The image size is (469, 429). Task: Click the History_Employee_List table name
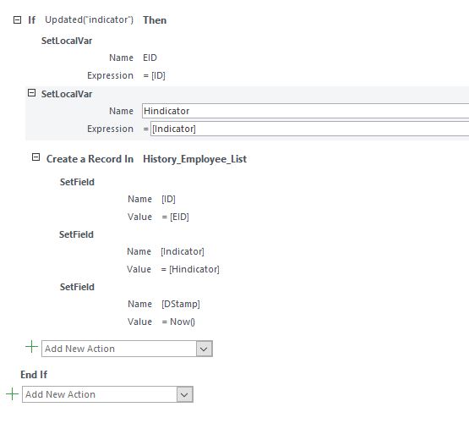(194, 159)
